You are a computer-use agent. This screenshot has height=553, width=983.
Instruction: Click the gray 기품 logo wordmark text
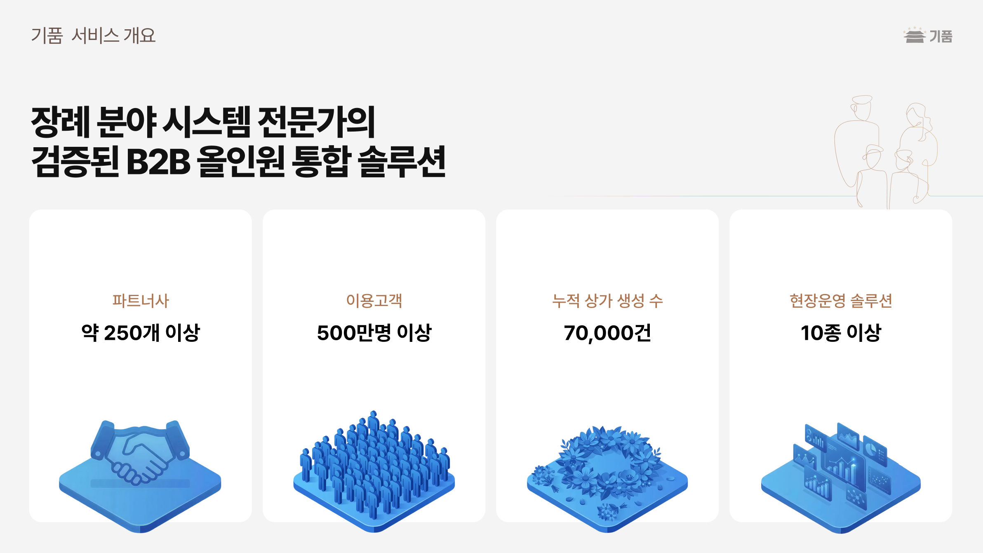click(941, 37)
